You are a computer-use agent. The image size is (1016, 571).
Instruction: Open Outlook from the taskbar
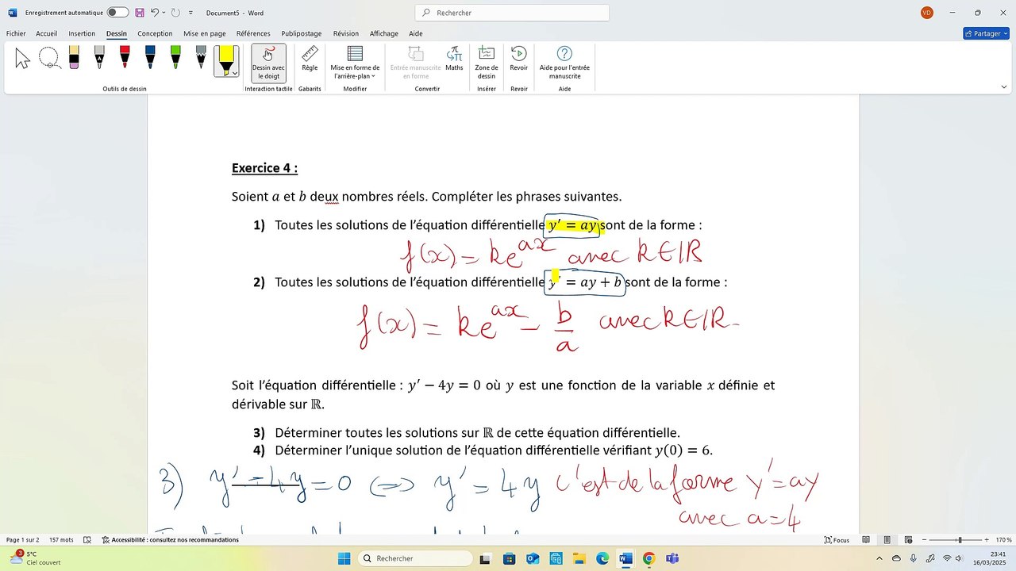click(x=533, y=558)
